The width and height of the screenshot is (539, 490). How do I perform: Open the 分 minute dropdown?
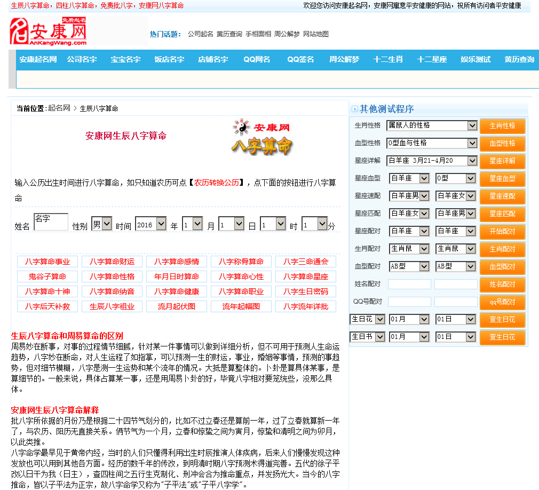pos(314,224)
